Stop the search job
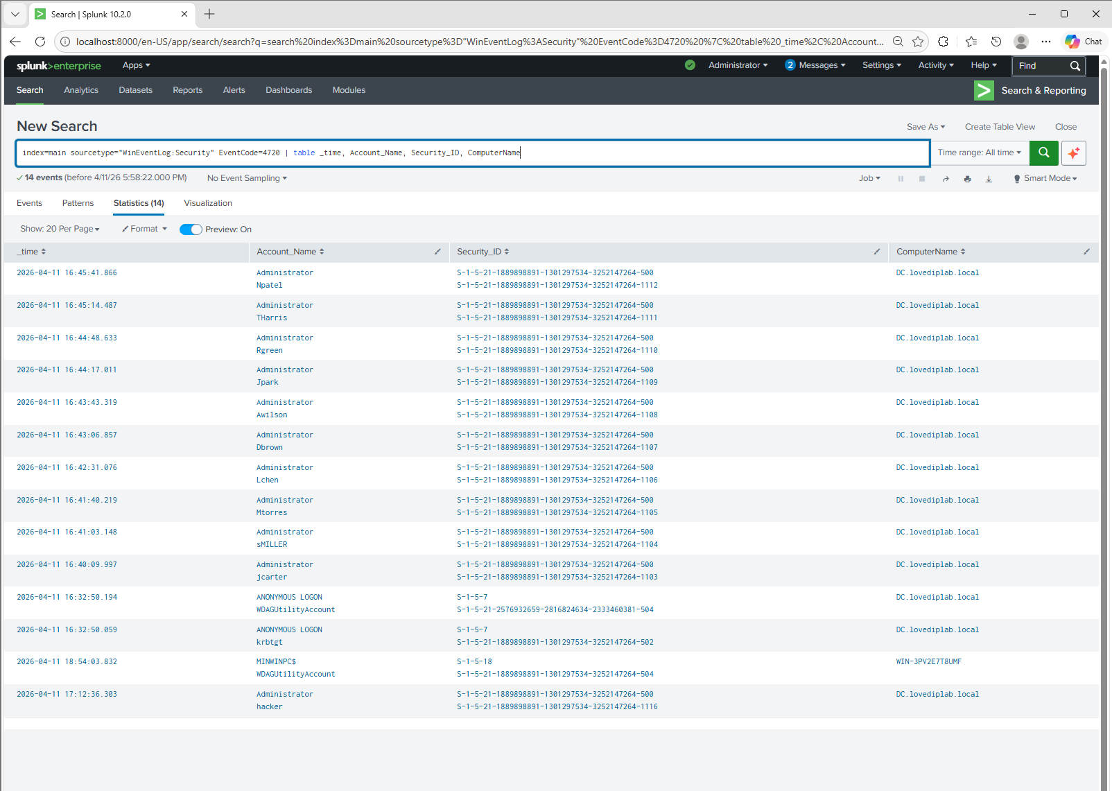The width and height of the screenshot is (1112, 791). tap(922, 179)
